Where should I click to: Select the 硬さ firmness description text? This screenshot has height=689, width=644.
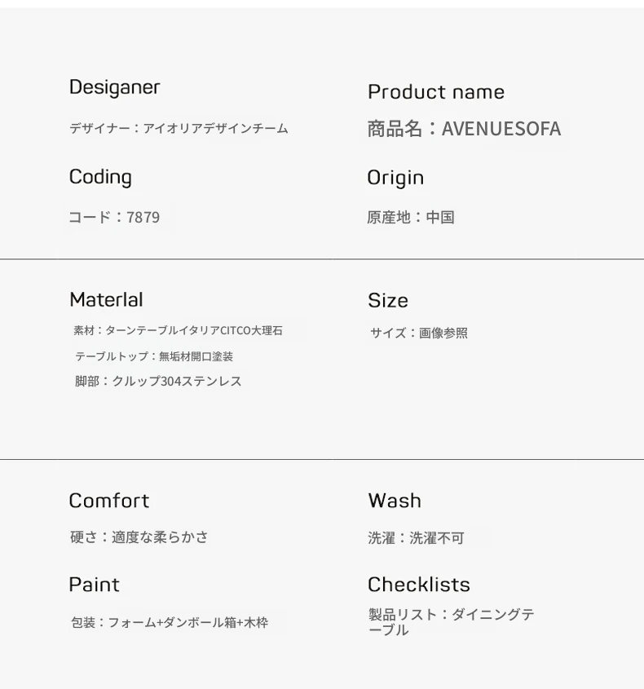point(139,537)
